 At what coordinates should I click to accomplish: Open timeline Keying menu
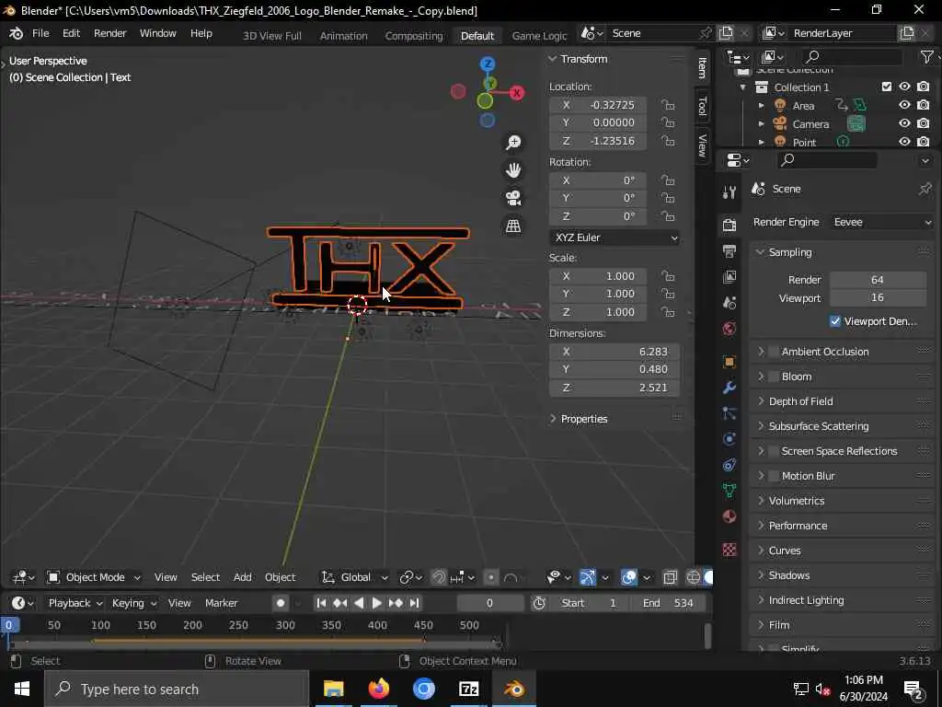point(133,603)
